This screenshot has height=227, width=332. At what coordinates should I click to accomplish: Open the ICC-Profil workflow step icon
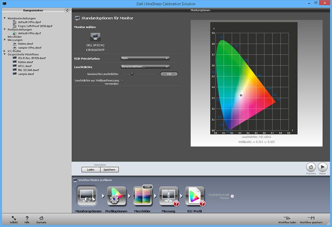pos(195,196)
